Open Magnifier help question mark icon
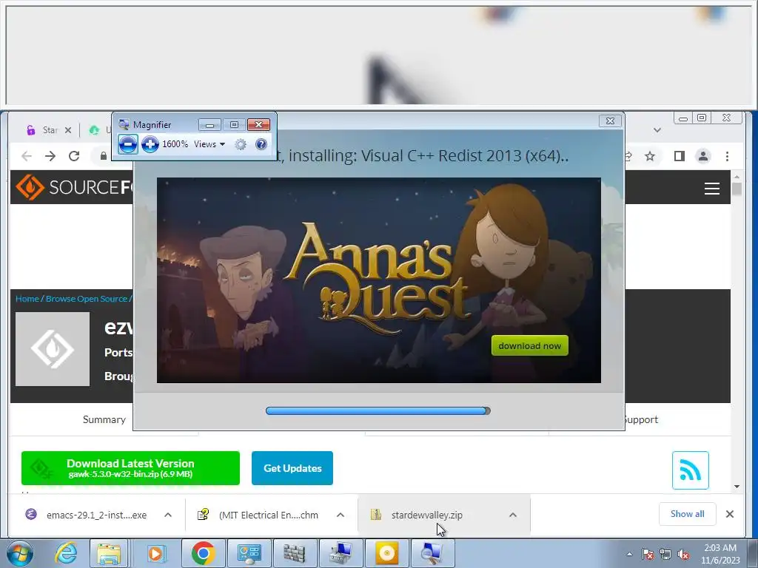758x568 pixels. click(261, 144)
